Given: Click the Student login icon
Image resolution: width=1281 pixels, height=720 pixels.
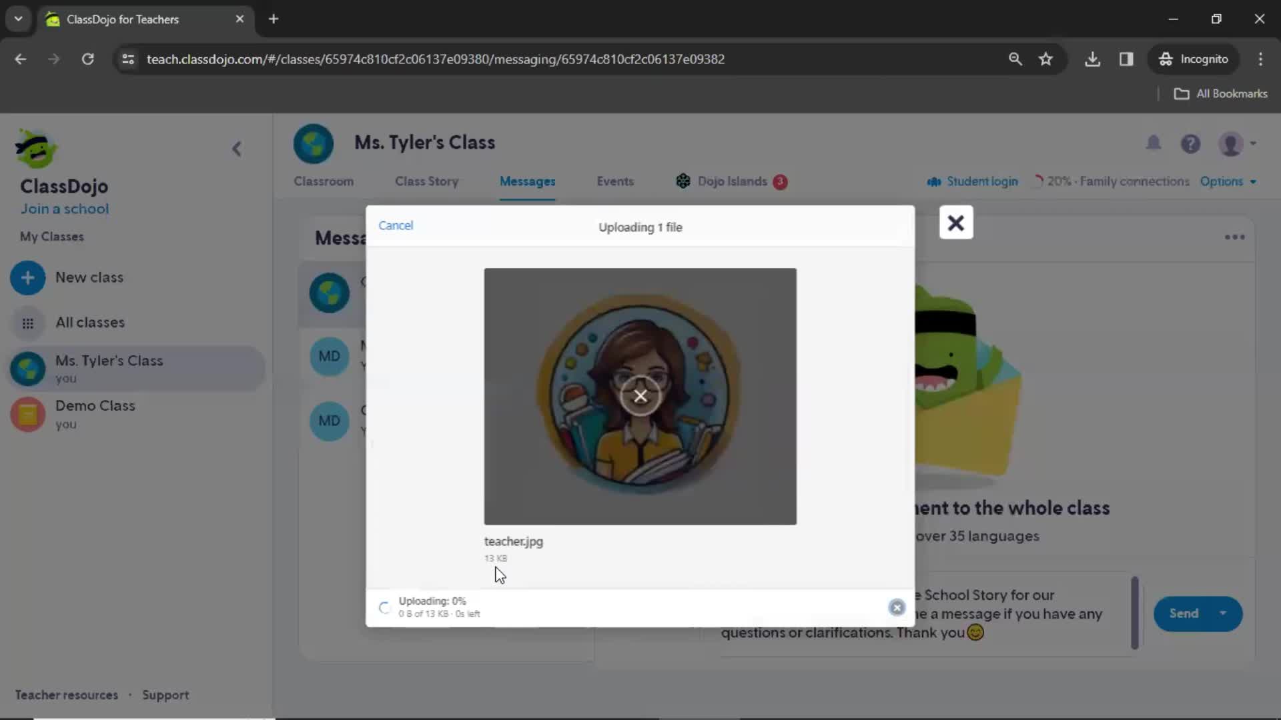Looking at the screenshot, I should (933, 181).
